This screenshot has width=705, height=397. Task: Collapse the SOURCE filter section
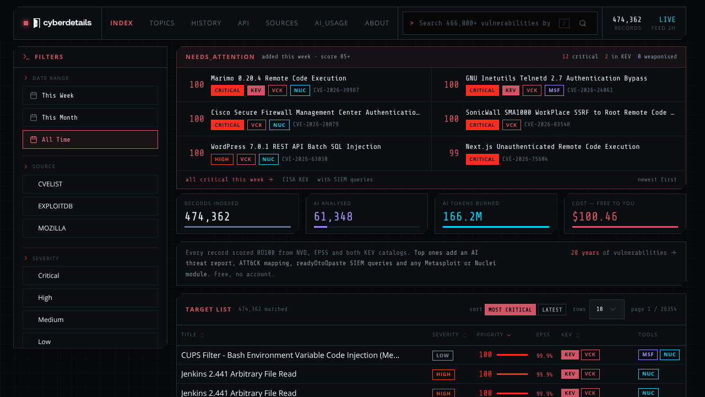pyautogui.click(x=40, y=167)
